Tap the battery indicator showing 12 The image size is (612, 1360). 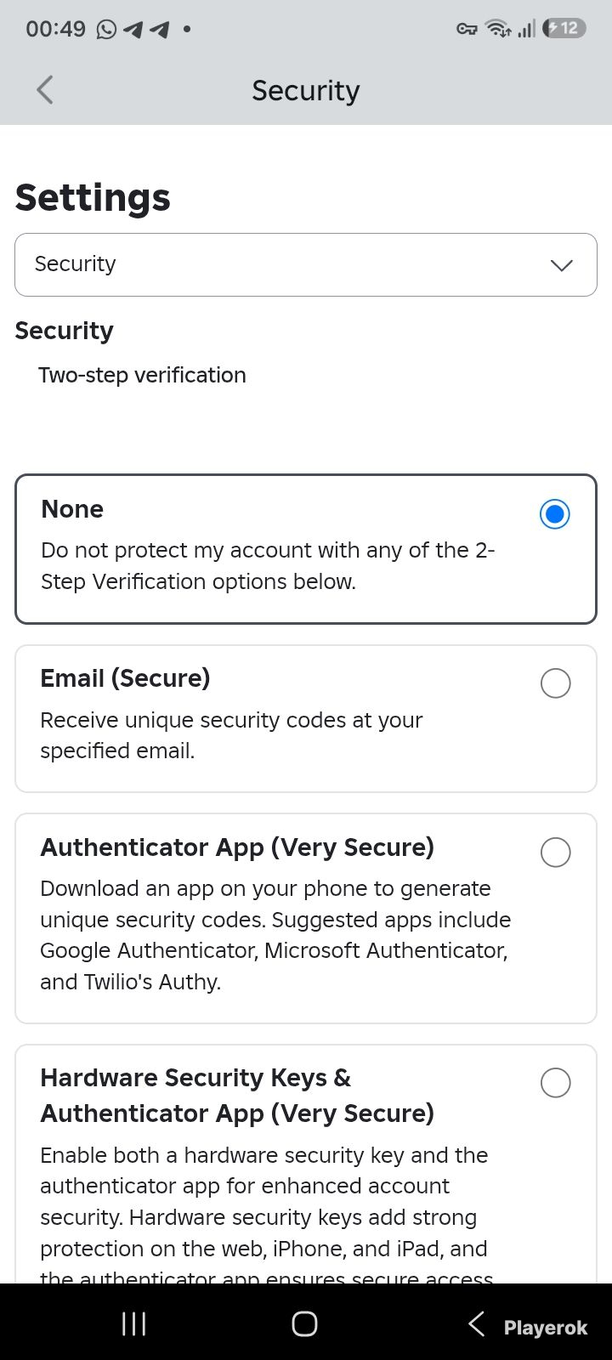click(x=564, y=29)
